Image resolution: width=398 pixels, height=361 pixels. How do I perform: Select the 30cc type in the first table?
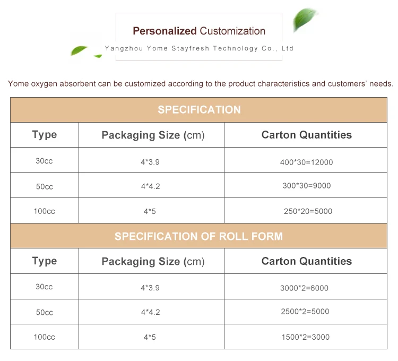[x=45, y=161]
